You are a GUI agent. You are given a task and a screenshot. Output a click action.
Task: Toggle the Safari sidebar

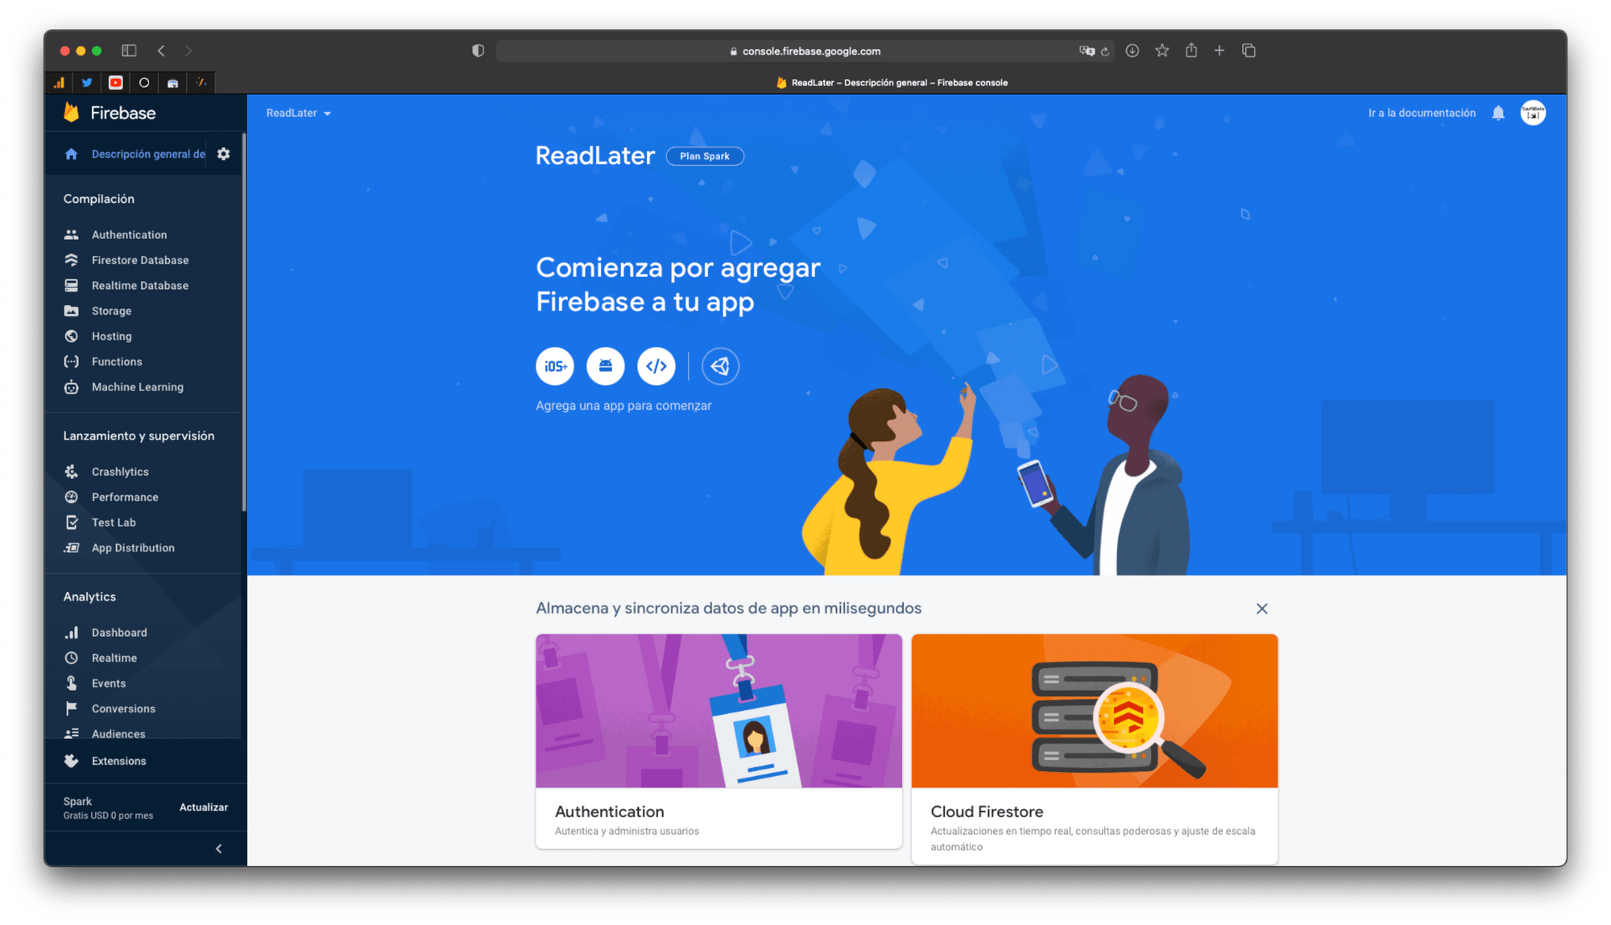click(x=129, y=51)
